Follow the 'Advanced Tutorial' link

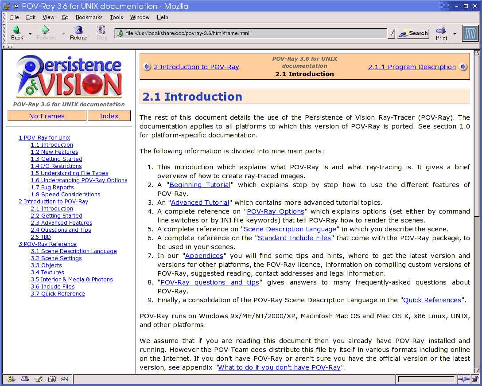(200, 203)
